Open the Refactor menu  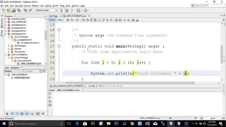pyautogui.click(x=35, y=6)
